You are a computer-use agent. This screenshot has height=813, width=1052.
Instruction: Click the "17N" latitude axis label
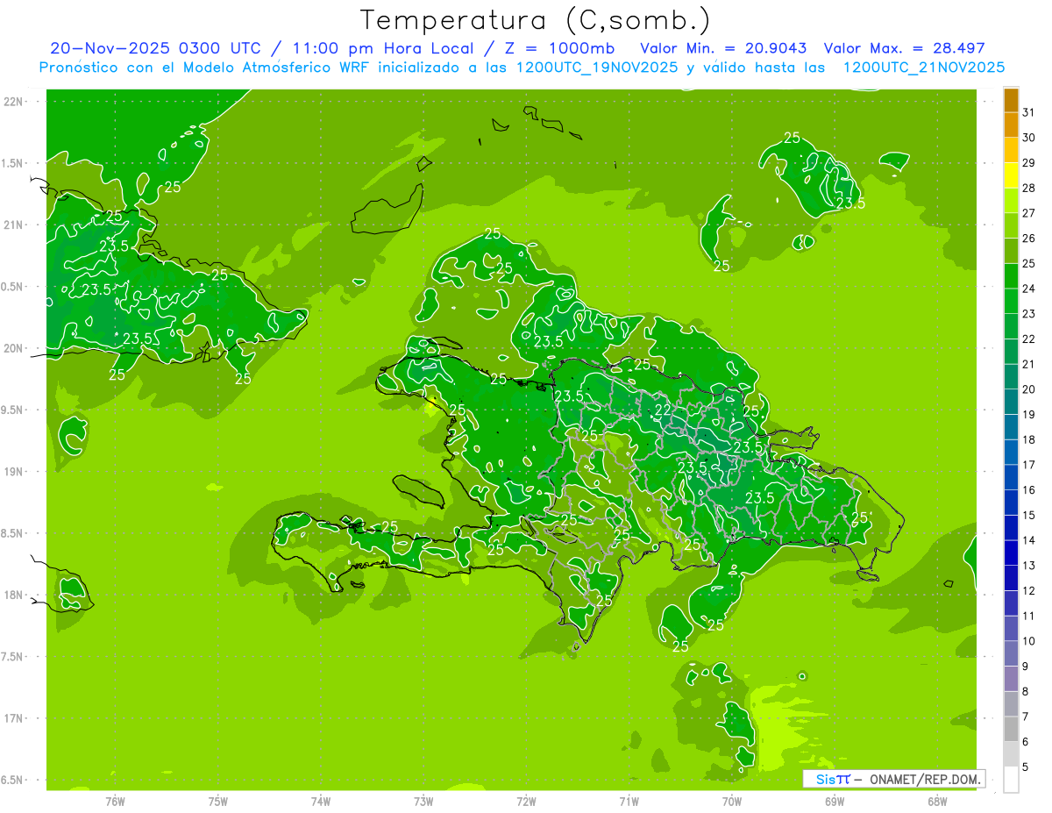pyautogui.click(x=15, y=719)
